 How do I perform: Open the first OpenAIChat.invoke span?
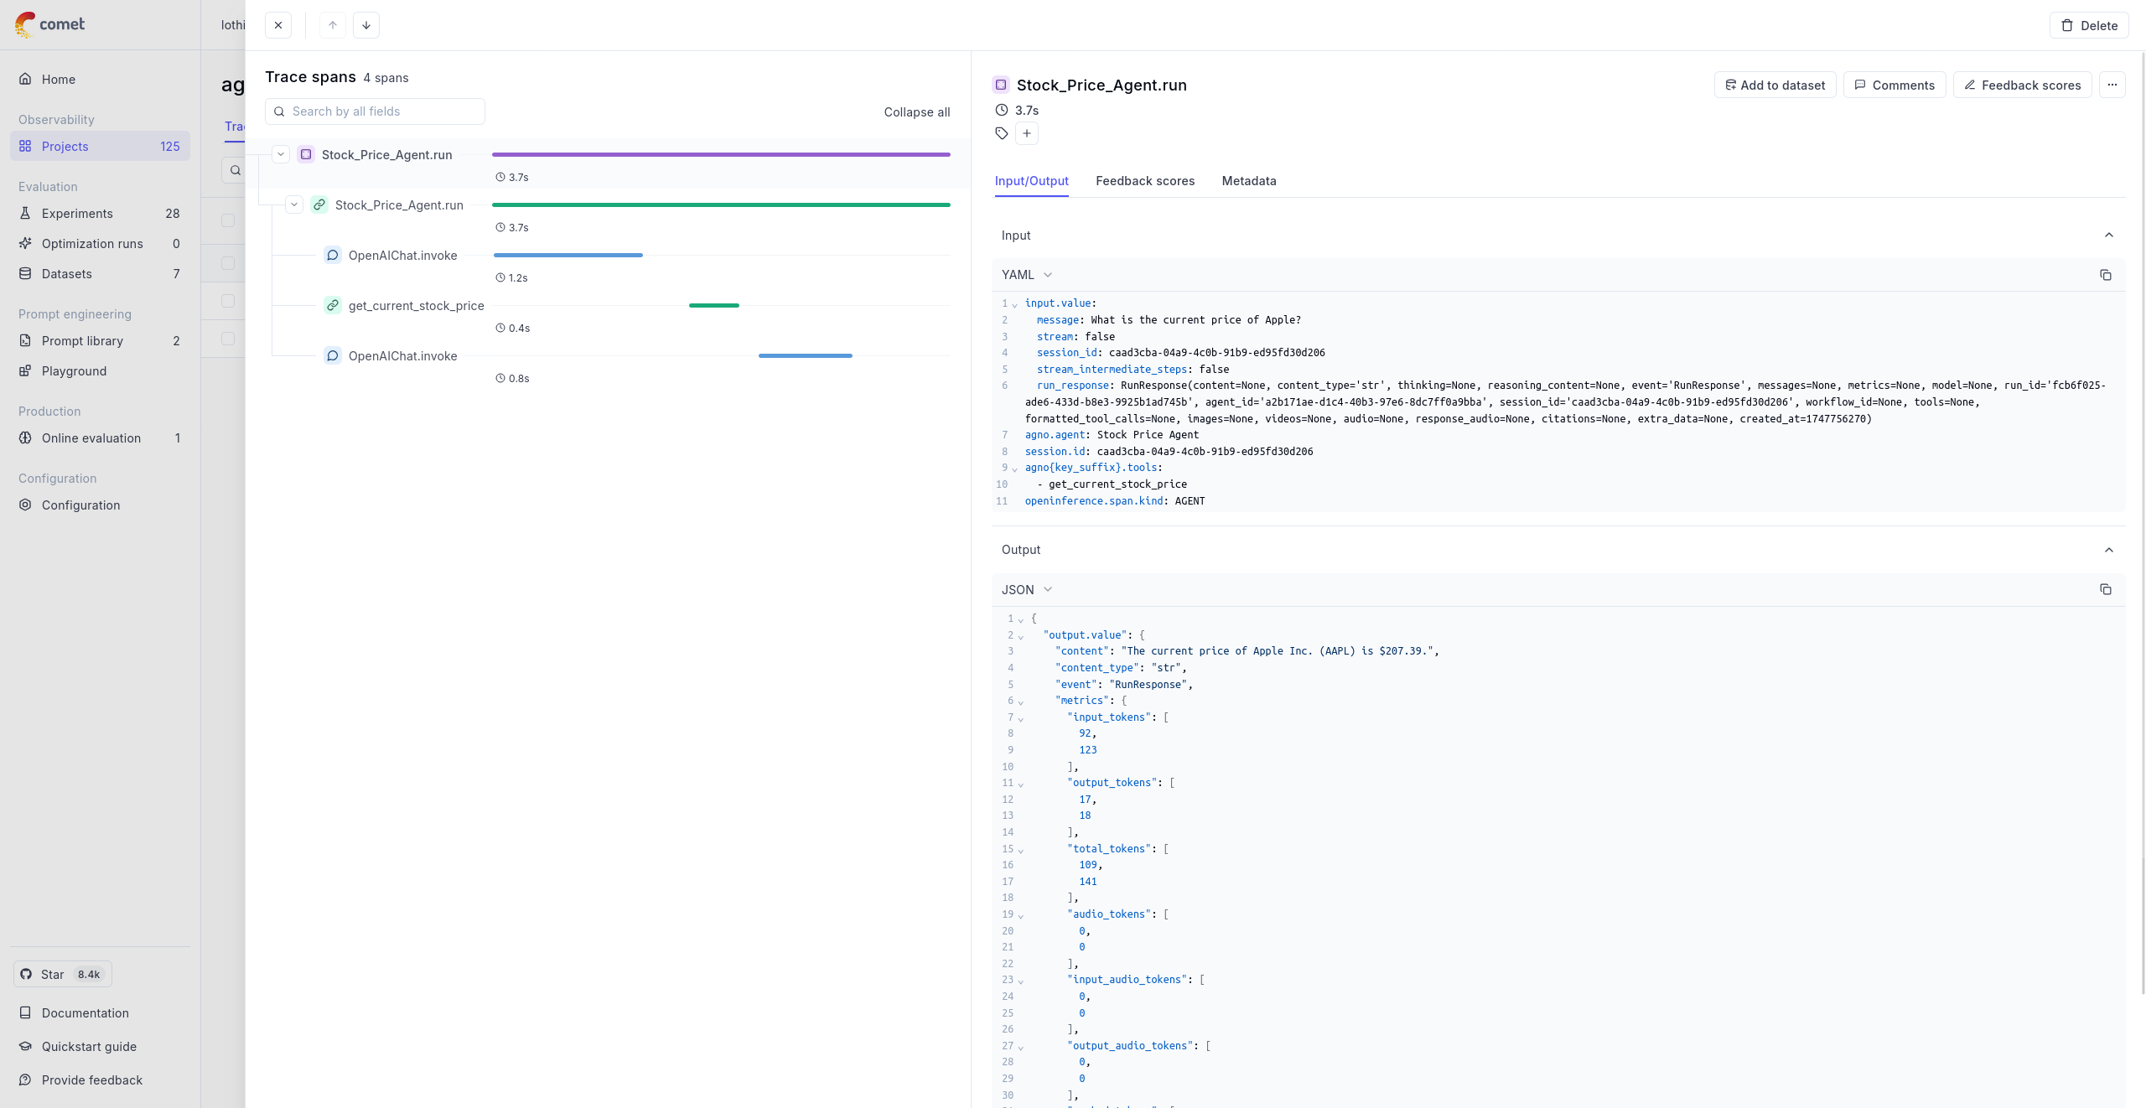pos(402,256)
